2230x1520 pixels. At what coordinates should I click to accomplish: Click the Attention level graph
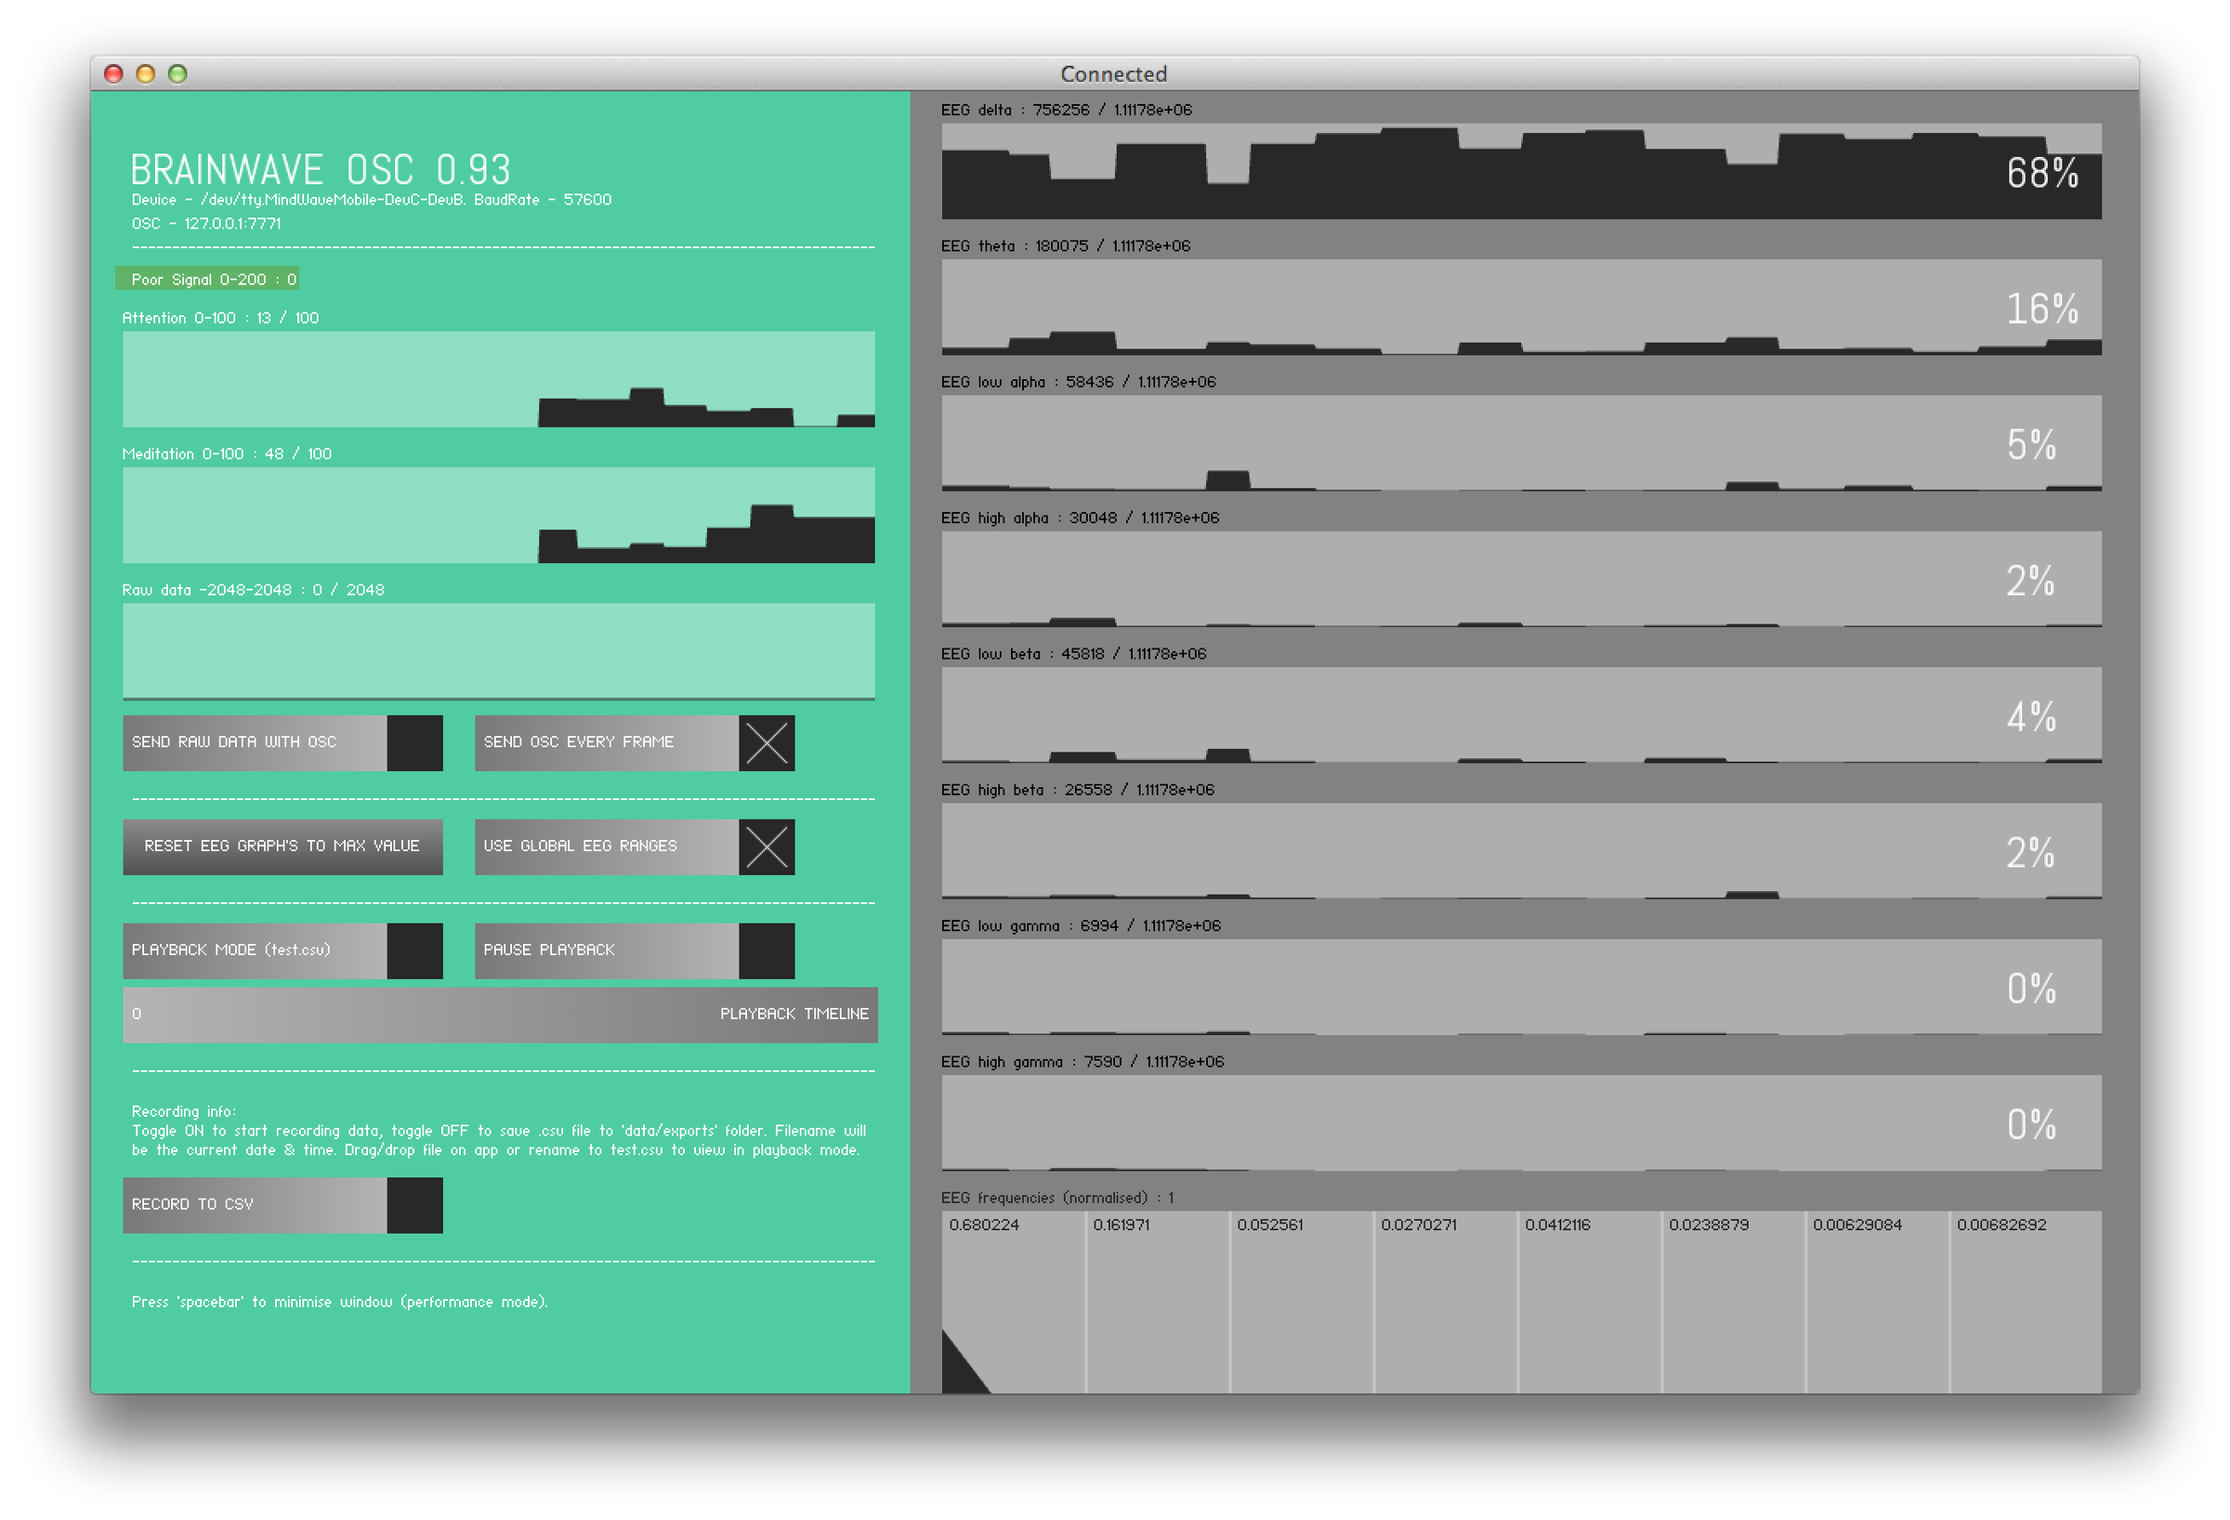pos(498,379)
